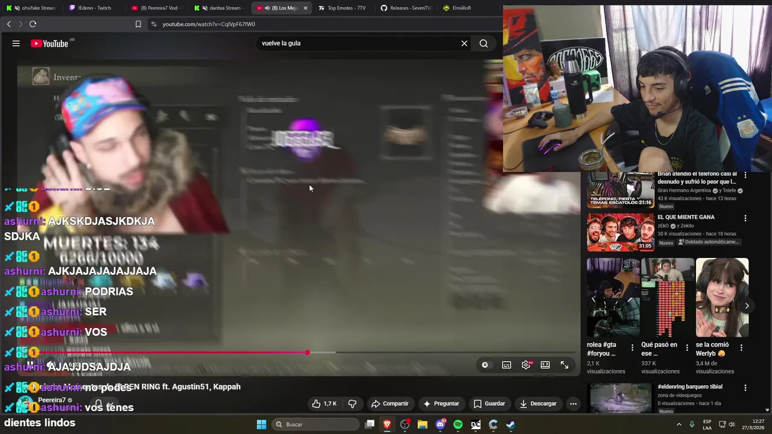Open the YouTube hamburger guide menu
Image resolution: width=772 pixels, height=434 pixels.
click(16, 43)
